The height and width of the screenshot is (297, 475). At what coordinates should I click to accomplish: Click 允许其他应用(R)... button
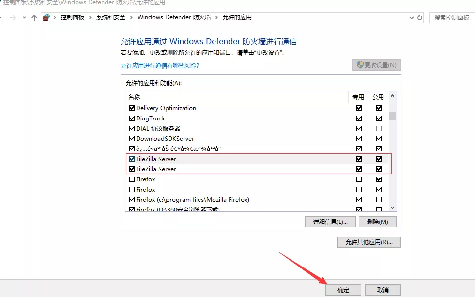point(369,242)
